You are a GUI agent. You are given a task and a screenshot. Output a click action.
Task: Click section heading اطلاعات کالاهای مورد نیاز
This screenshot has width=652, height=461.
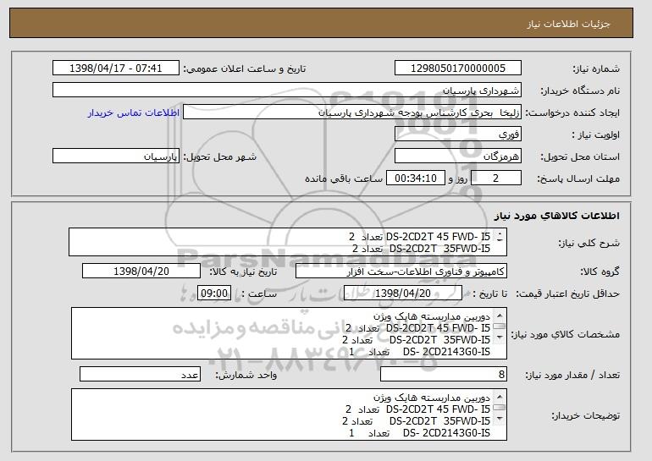pos(557,215)
